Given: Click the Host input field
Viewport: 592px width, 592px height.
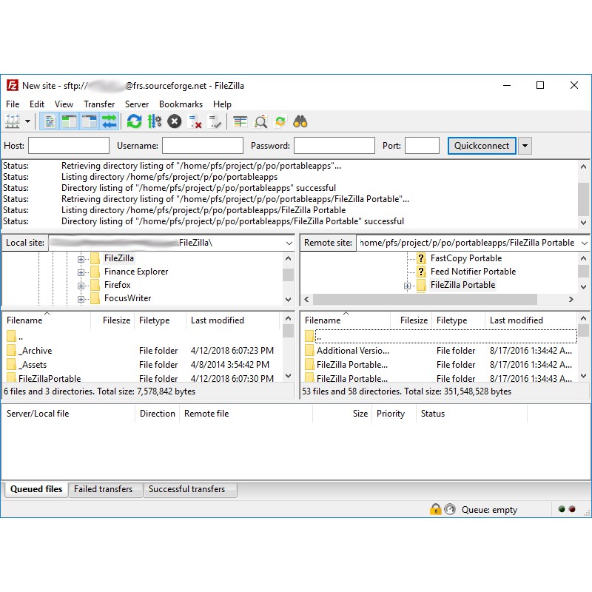Looking at the screenshot, I should pyautogui.click(x=68, y=146).
